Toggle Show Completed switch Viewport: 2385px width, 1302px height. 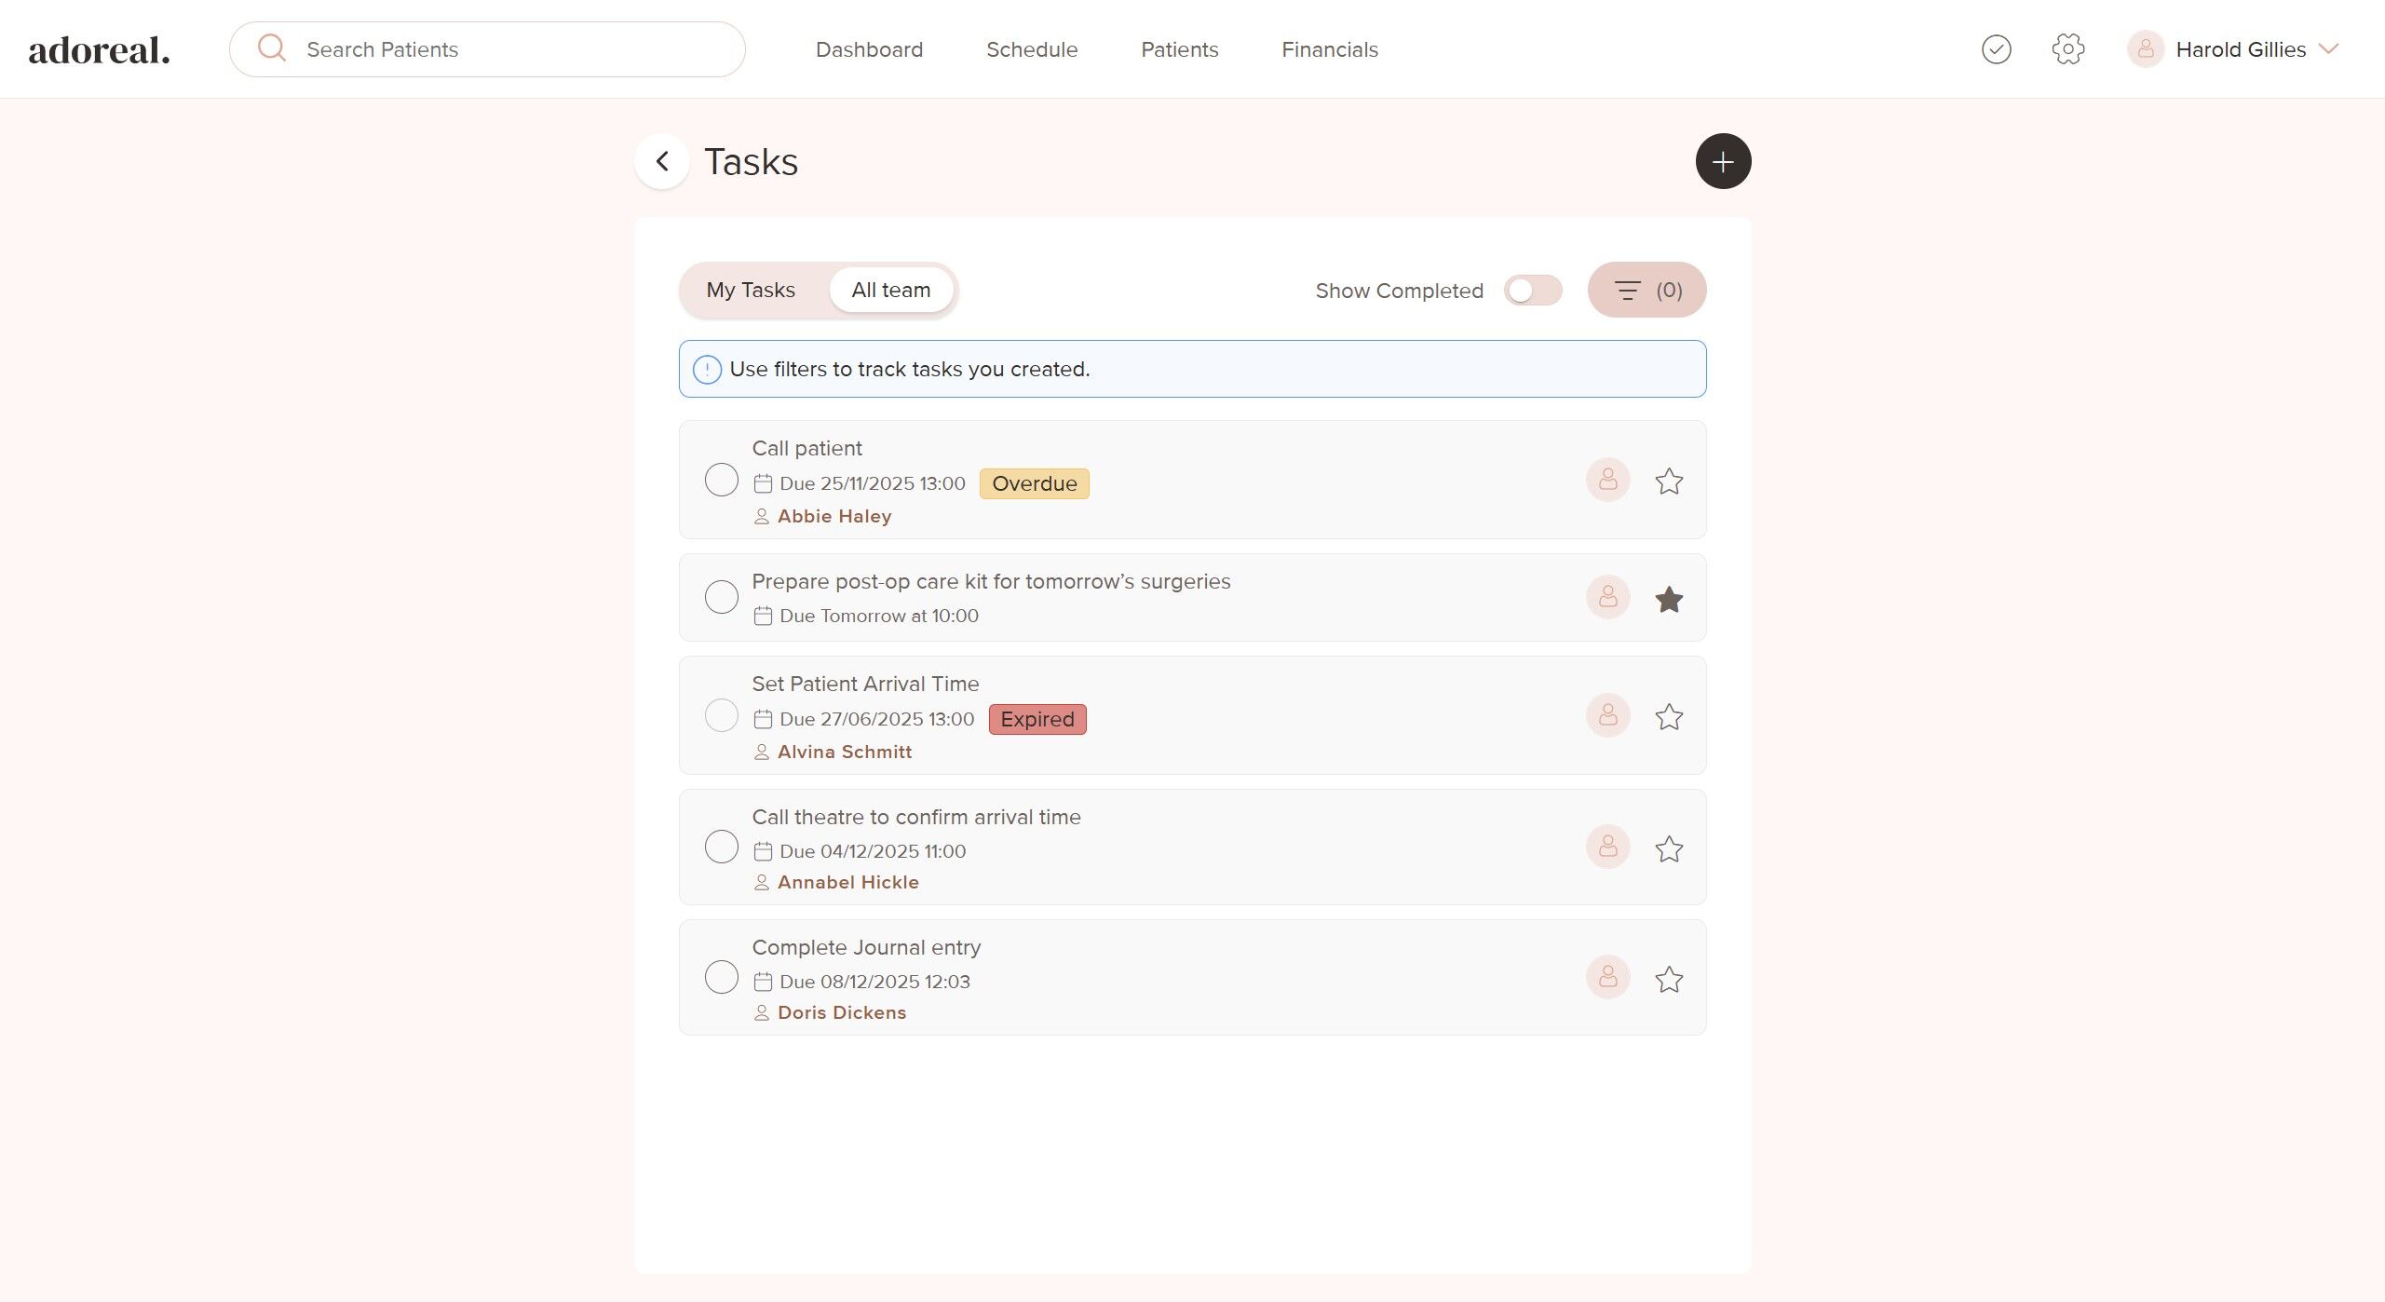pyautogui.click(x=1532, y=291)
